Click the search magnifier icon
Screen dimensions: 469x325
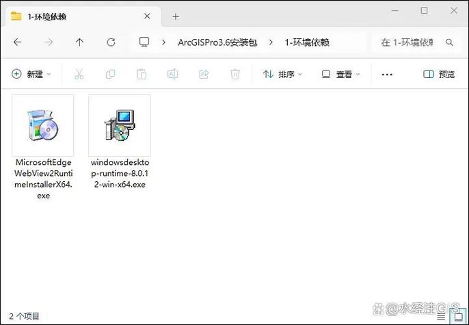pos(449,42)
